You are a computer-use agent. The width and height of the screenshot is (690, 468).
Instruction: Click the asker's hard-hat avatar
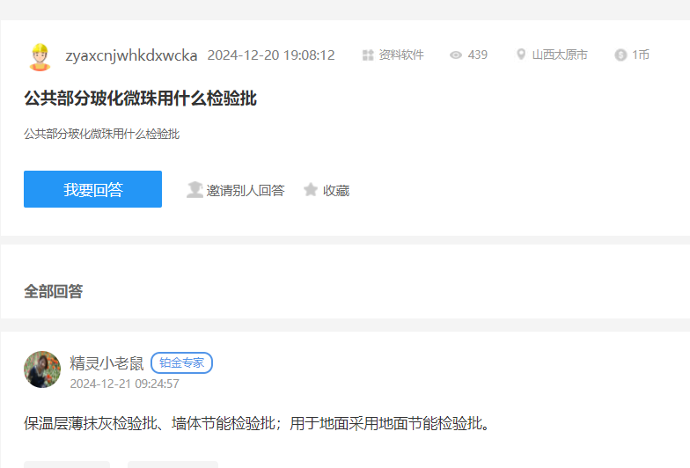pos(40,56)
